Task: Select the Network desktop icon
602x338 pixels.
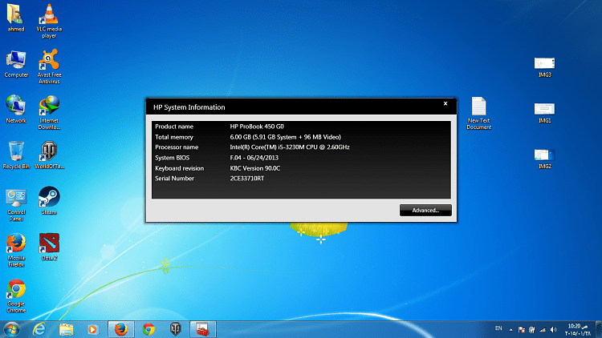Action: coord(16,110)
